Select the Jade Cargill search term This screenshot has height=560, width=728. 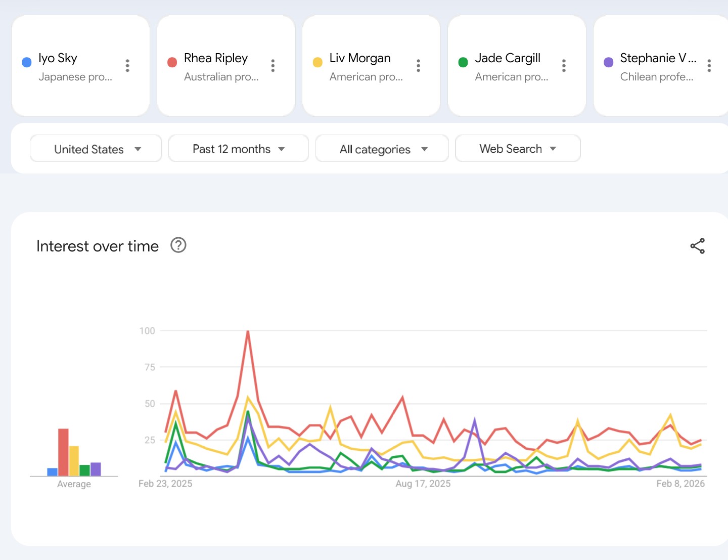[507, 58]
